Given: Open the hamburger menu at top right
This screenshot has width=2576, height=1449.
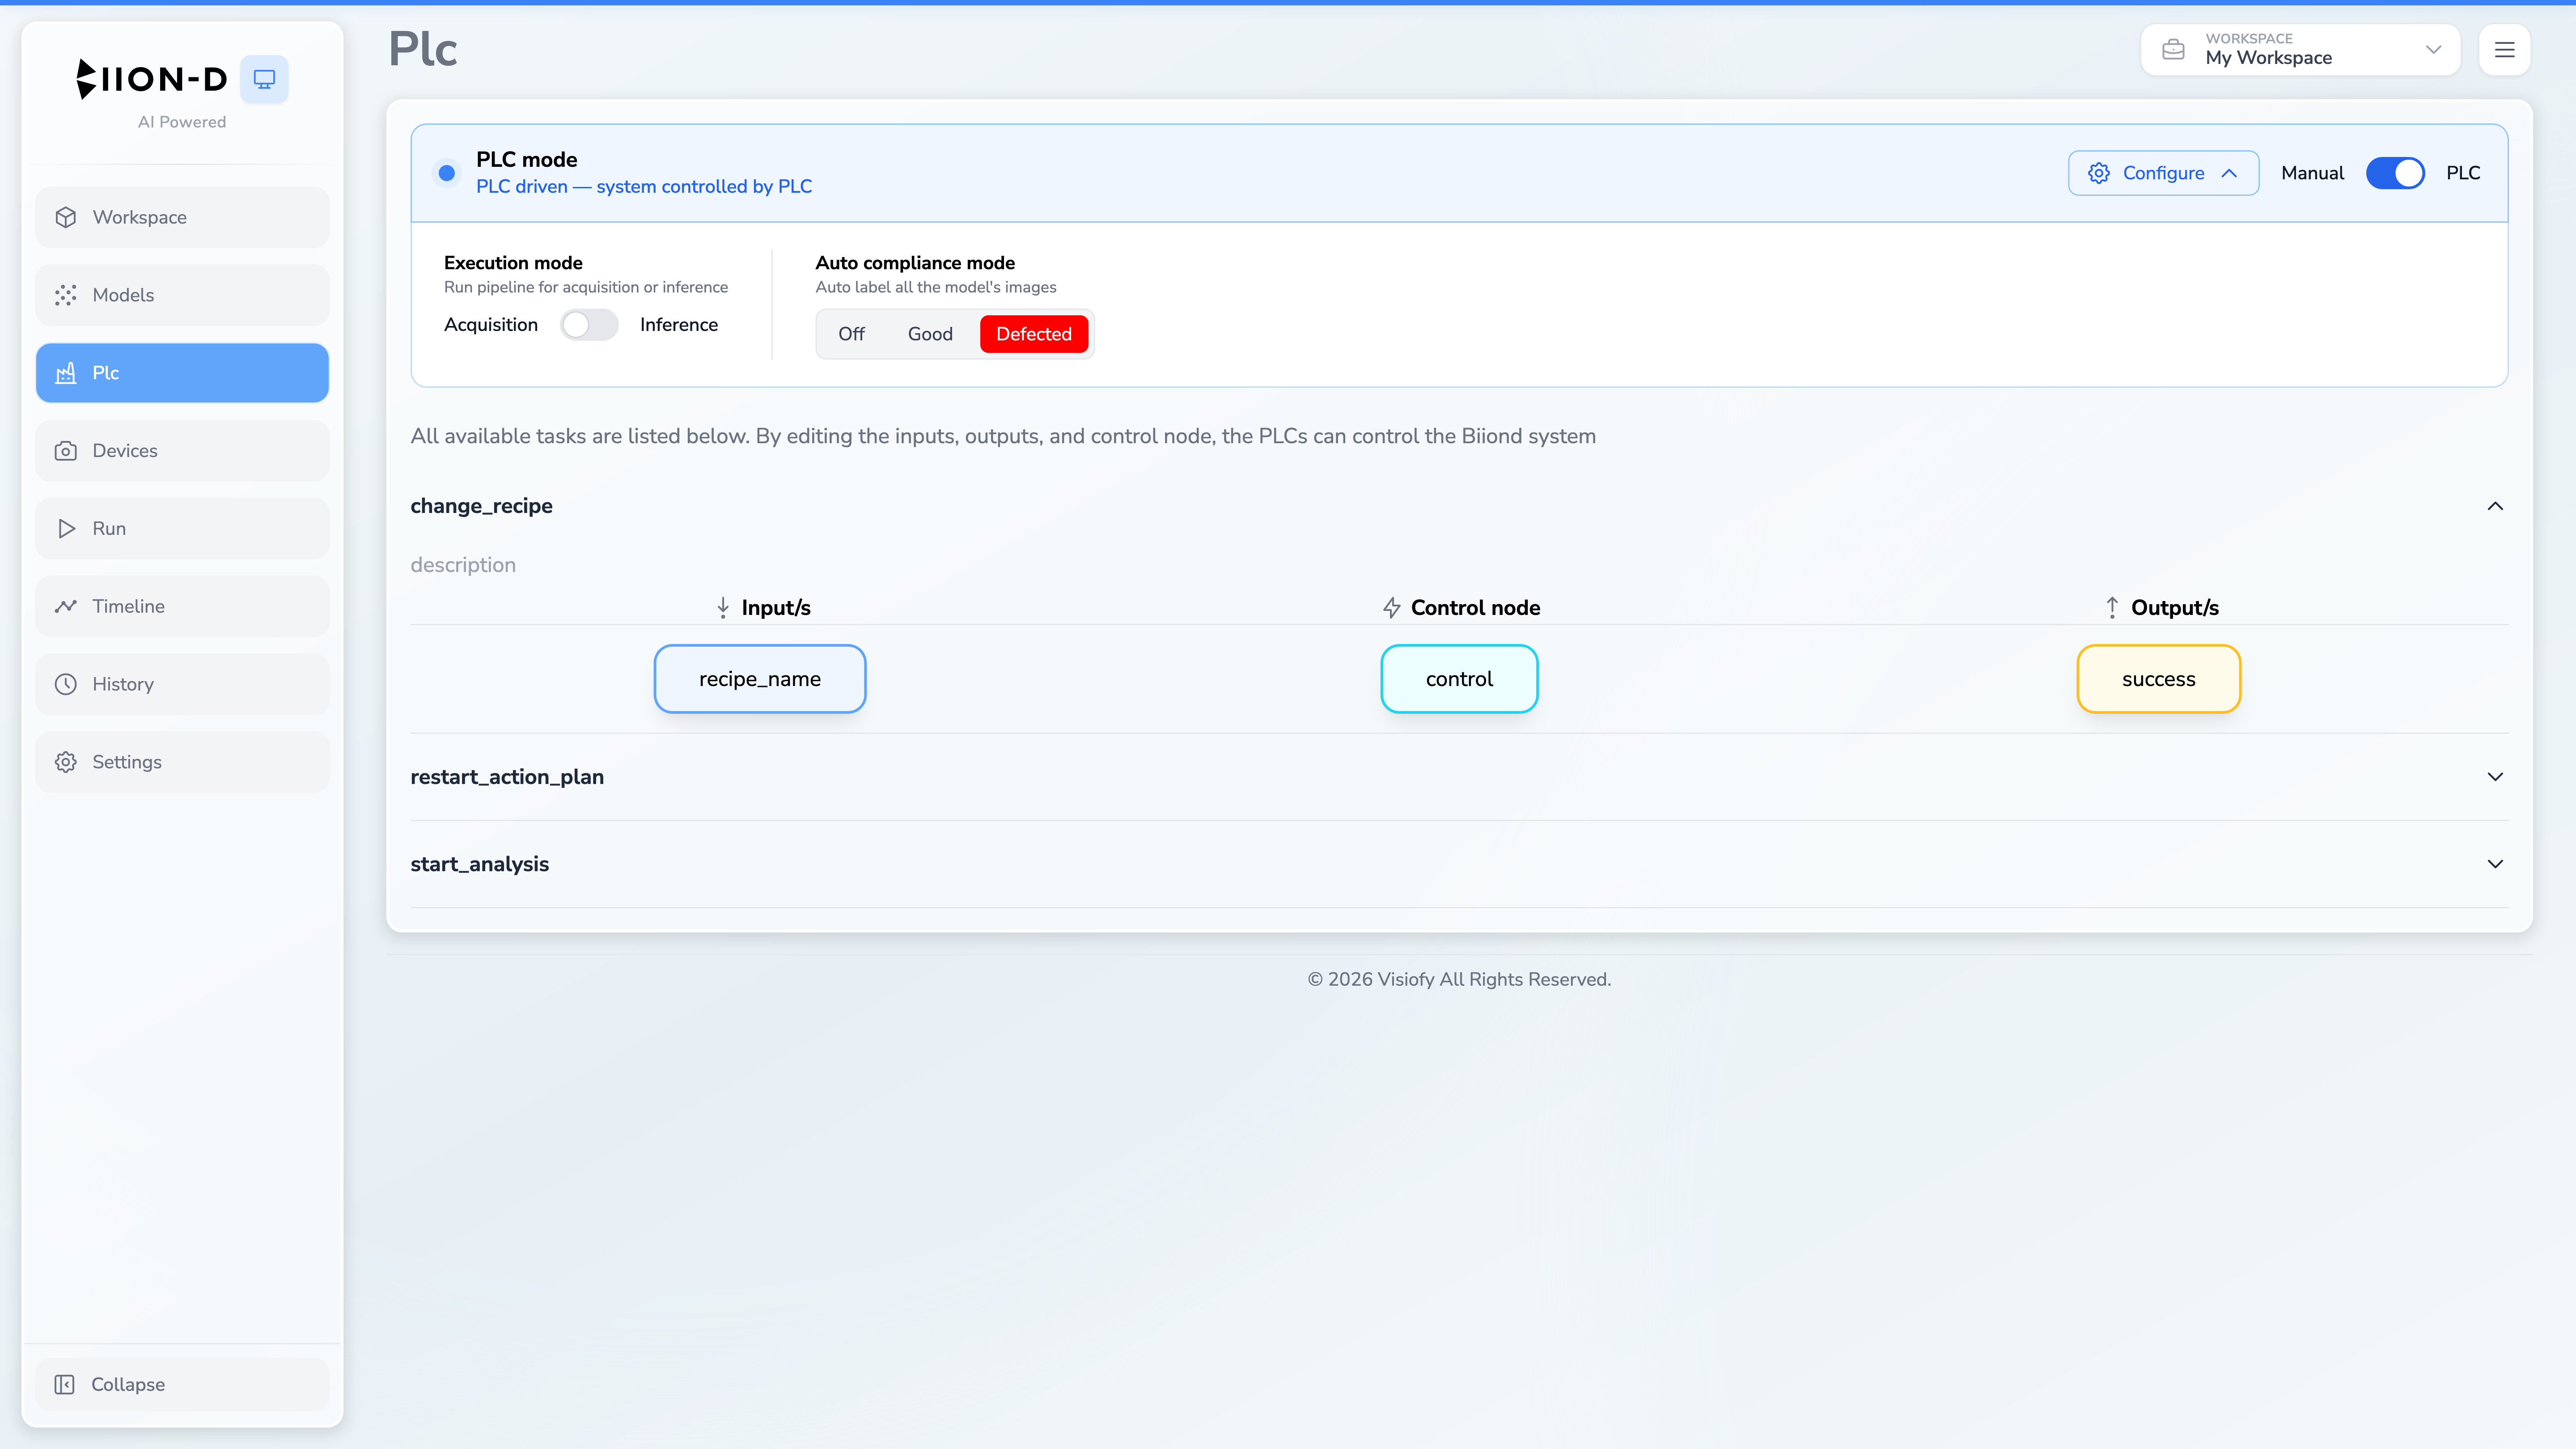Looking at the screenshot, I should pyautogui.click(x=2504, y=49).
